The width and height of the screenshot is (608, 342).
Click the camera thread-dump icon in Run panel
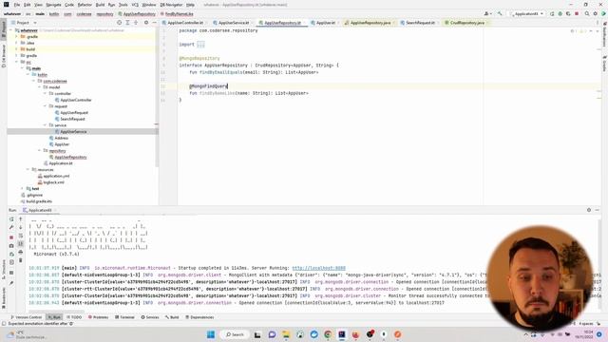click(11, 246)
